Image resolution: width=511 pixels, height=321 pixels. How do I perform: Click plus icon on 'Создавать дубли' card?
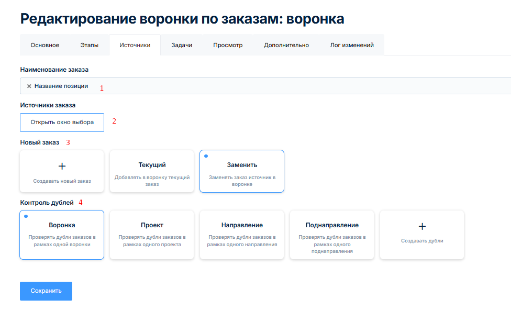[422, 226]
